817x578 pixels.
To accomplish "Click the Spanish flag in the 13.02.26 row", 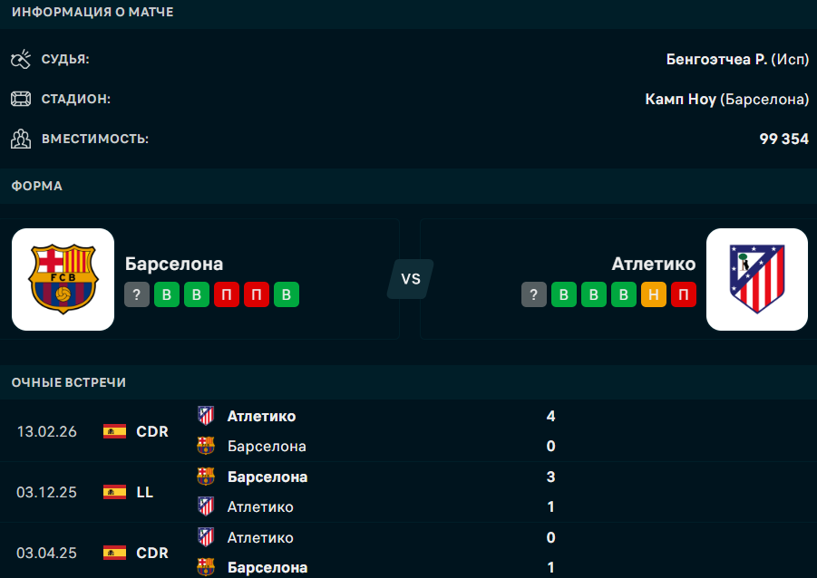I will [x=114, y=431].
